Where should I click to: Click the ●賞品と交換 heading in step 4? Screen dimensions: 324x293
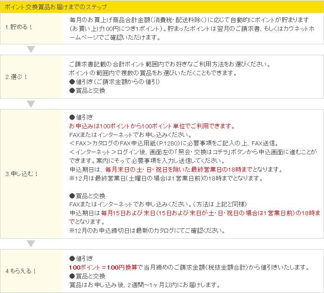[x=87, y=276]
